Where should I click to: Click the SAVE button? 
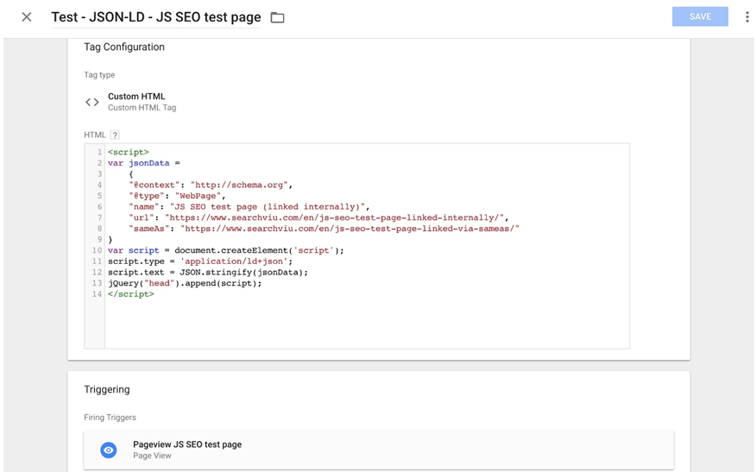click(700, 16)
